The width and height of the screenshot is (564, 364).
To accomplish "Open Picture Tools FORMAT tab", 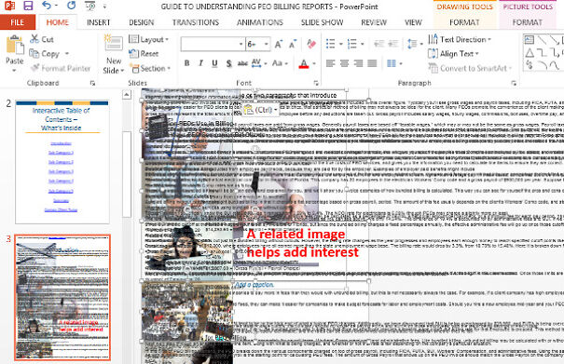I will pyautogui.click(x=528, y=22).
